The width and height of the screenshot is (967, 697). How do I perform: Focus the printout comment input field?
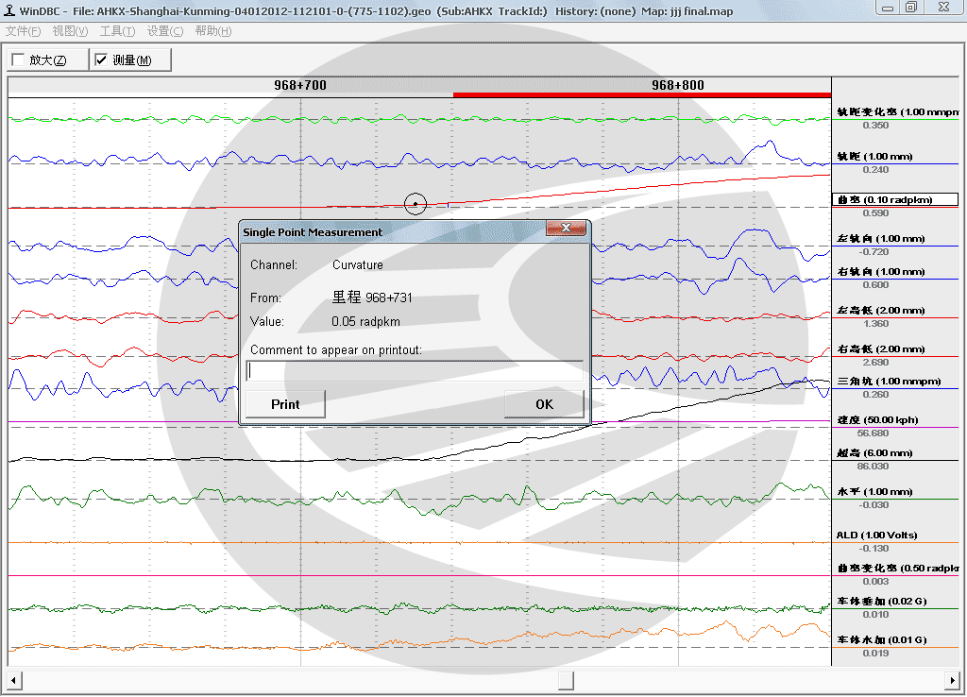point(415,370)
